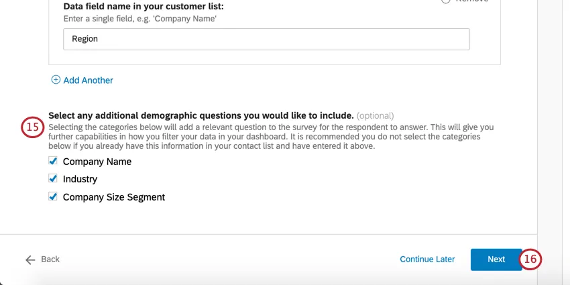Viewport: 570px width, 285px height.
Task: Click the Continue Later link
Action: [427, 260]
